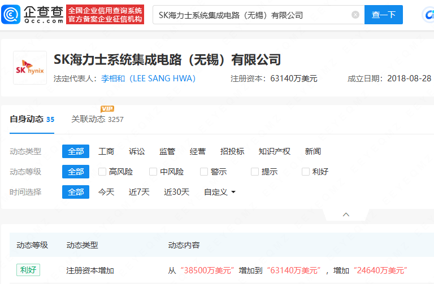The width and height of the screenshot is (434, 284).
Task: Open the 自定义 time range dropdown
Action: point(220,192)
